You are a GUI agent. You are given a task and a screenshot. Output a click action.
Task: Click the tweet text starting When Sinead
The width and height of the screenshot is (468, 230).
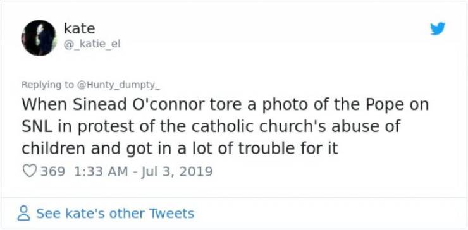coord(225,126)
